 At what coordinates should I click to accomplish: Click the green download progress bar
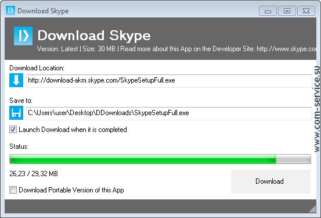(160, 159)
